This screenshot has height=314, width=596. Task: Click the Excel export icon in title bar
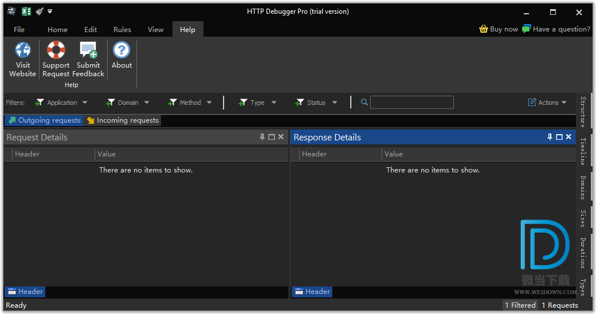[26, 11]
